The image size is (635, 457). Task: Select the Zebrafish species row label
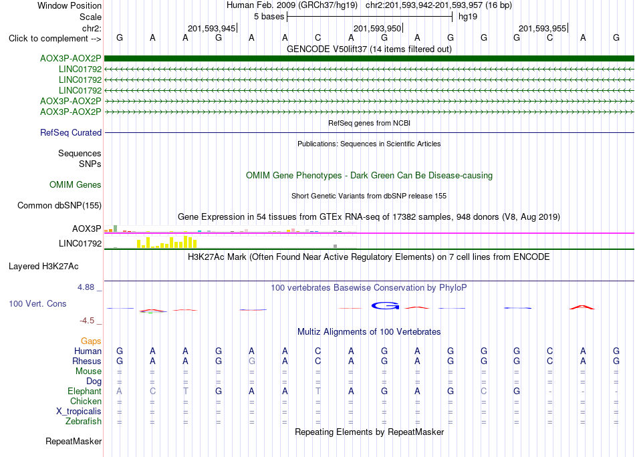point(84,422)
